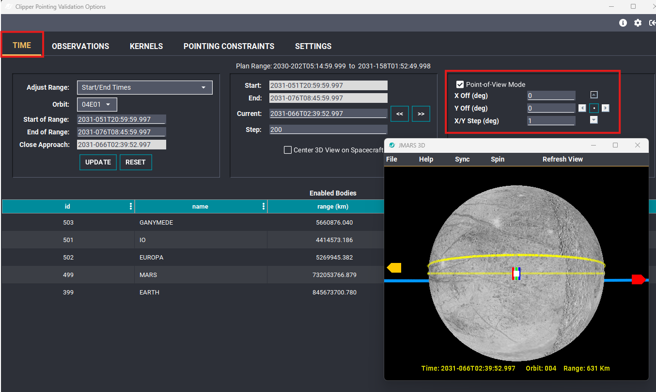
Task: Enable Center 3D View on Spacecraft checkbox
Action: [288, 150]
